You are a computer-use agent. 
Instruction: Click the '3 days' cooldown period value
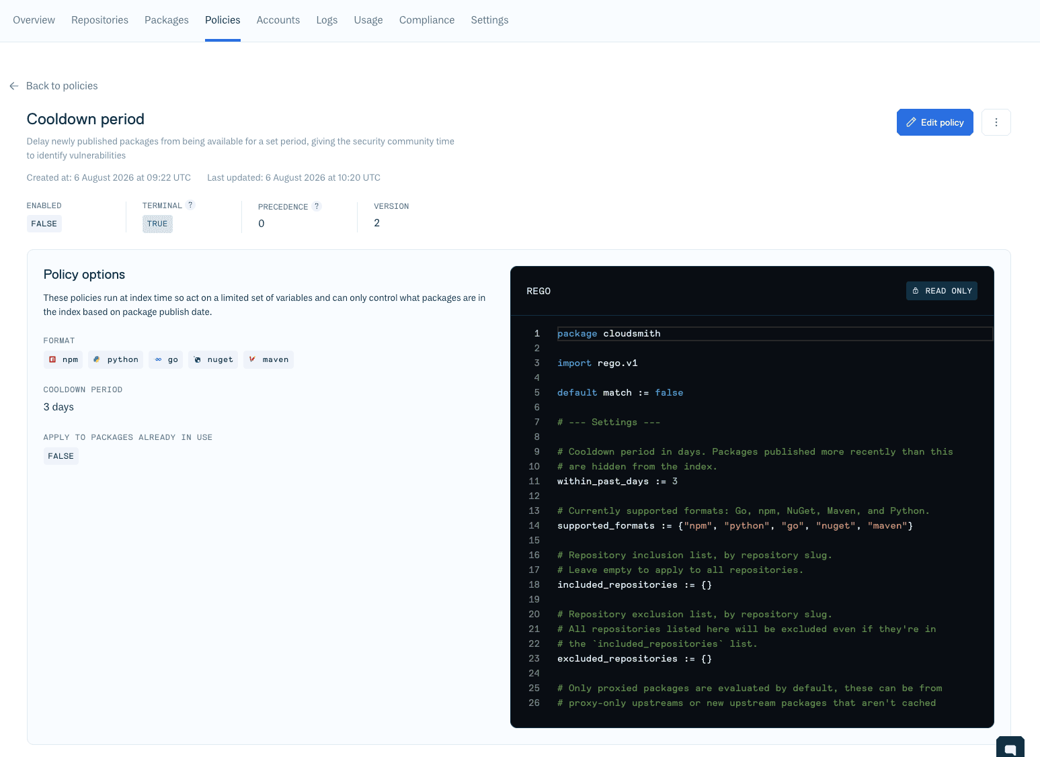(58, 407)
